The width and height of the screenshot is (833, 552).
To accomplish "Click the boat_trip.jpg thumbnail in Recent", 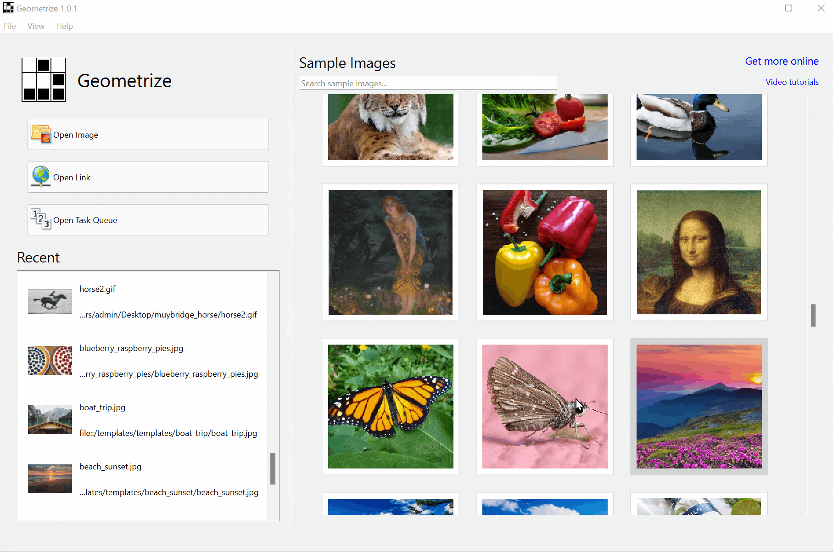I will (50, 420).
